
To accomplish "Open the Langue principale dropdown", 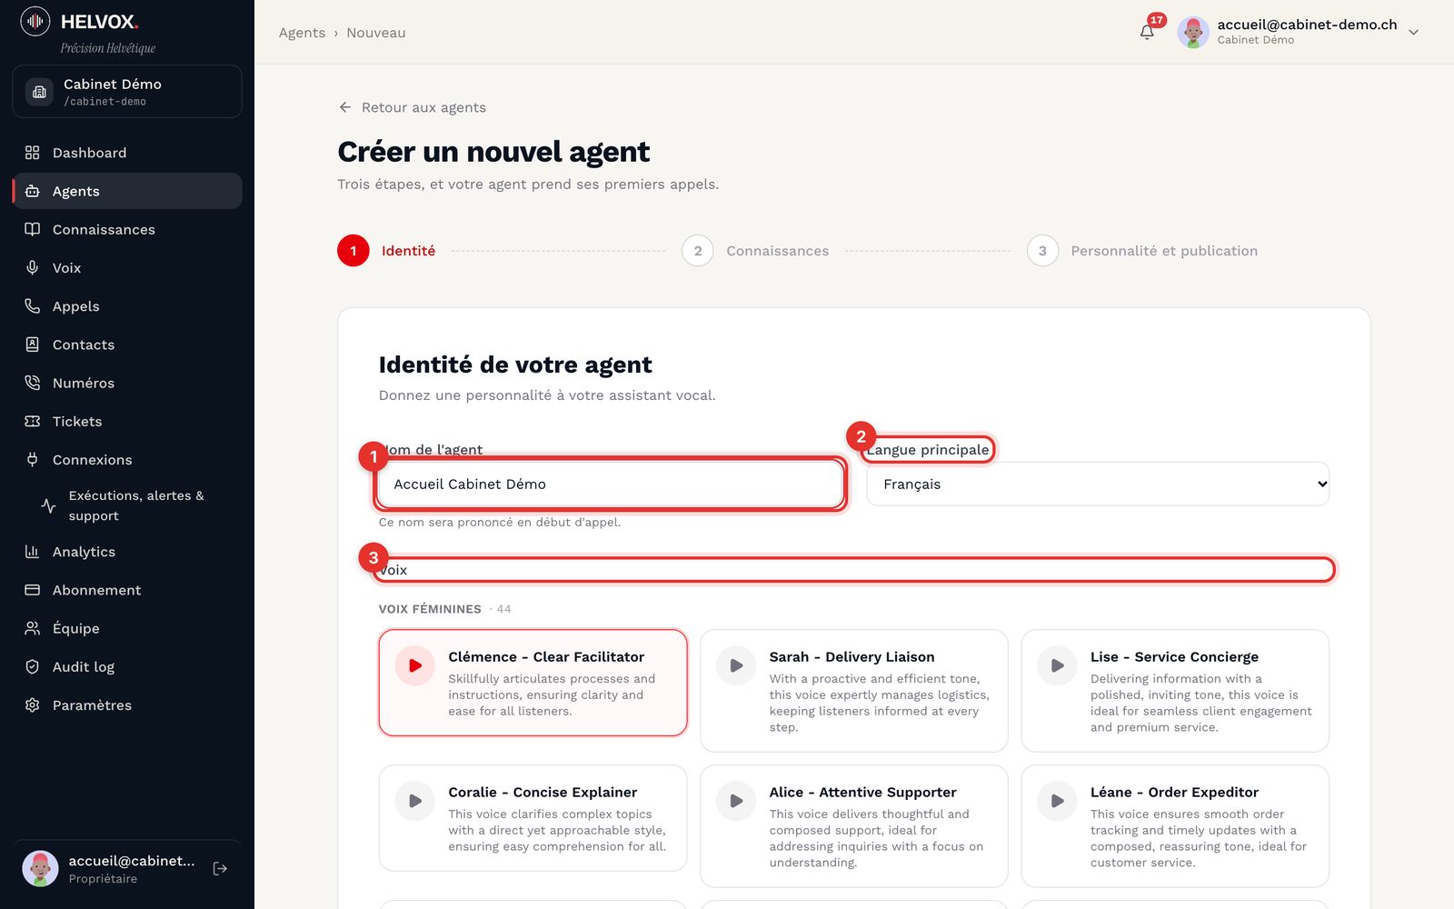I will (x=1098, y=484).
